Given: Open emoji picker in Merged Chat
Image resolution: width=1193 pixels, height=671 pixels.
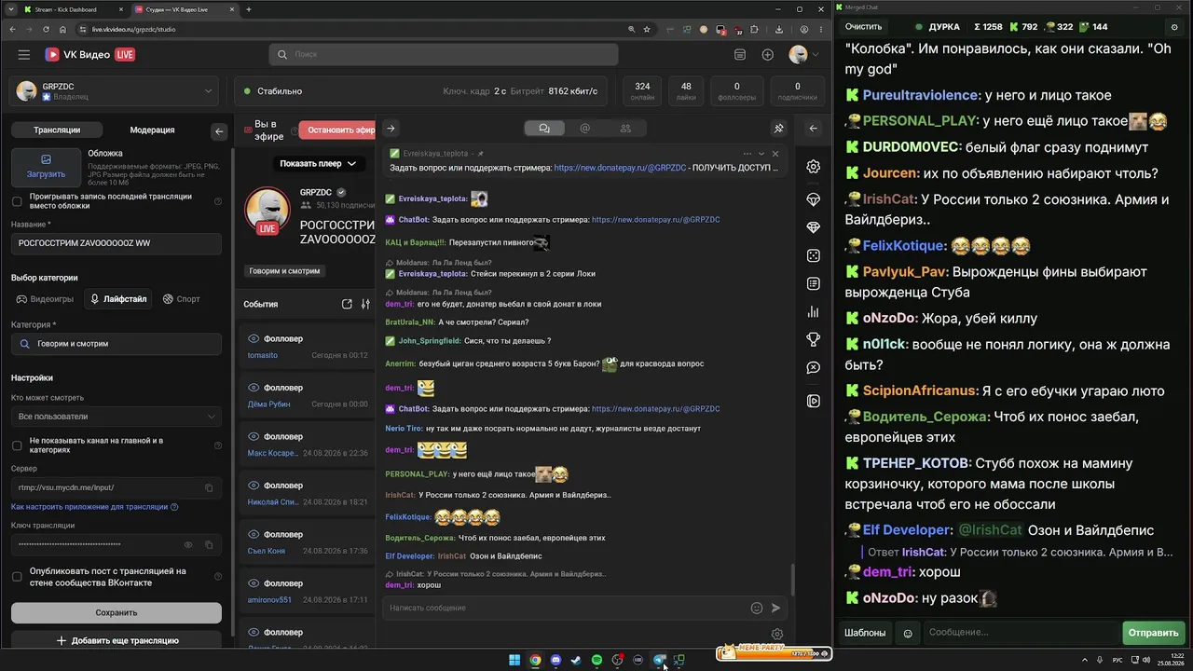Looking at the screenshot, I should 908,633.
